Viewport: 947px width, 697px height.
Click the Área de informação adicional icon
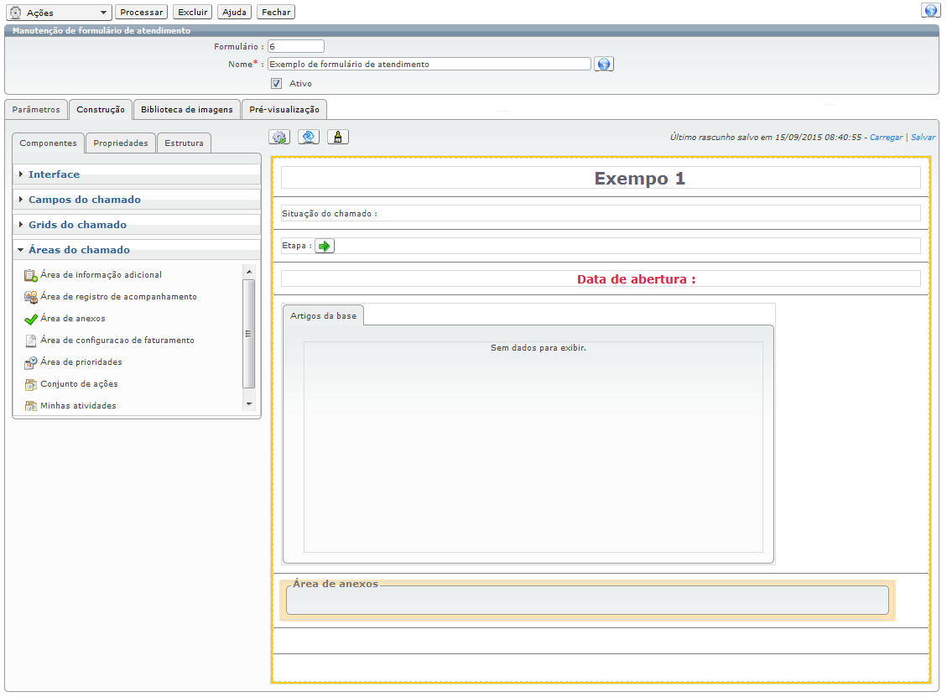pyautogui.click(x=31, y=275)
